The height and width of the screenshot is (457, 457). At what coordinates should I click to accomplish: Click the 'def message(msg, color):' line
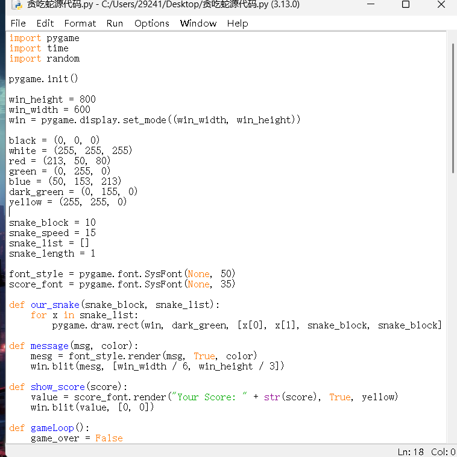coord(74,346)
